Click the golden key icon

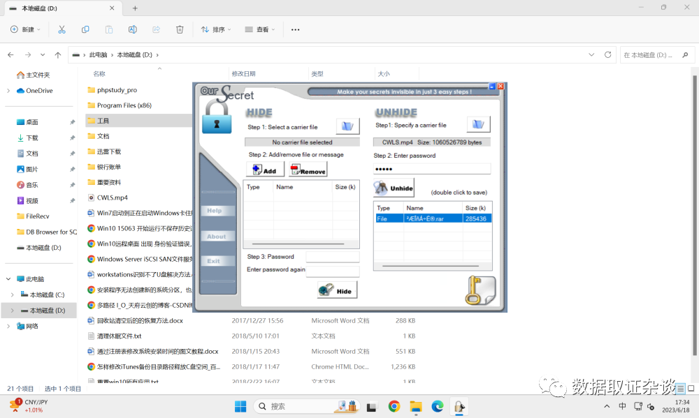pyautogui.click(x=480, y=290)
